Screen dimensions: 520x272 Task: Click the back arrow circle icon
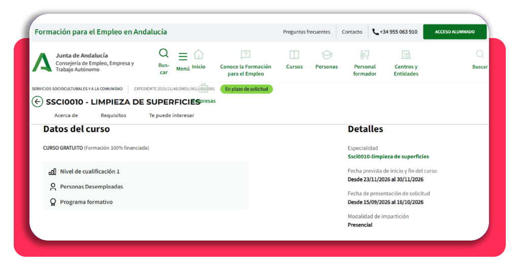point(38,101)
